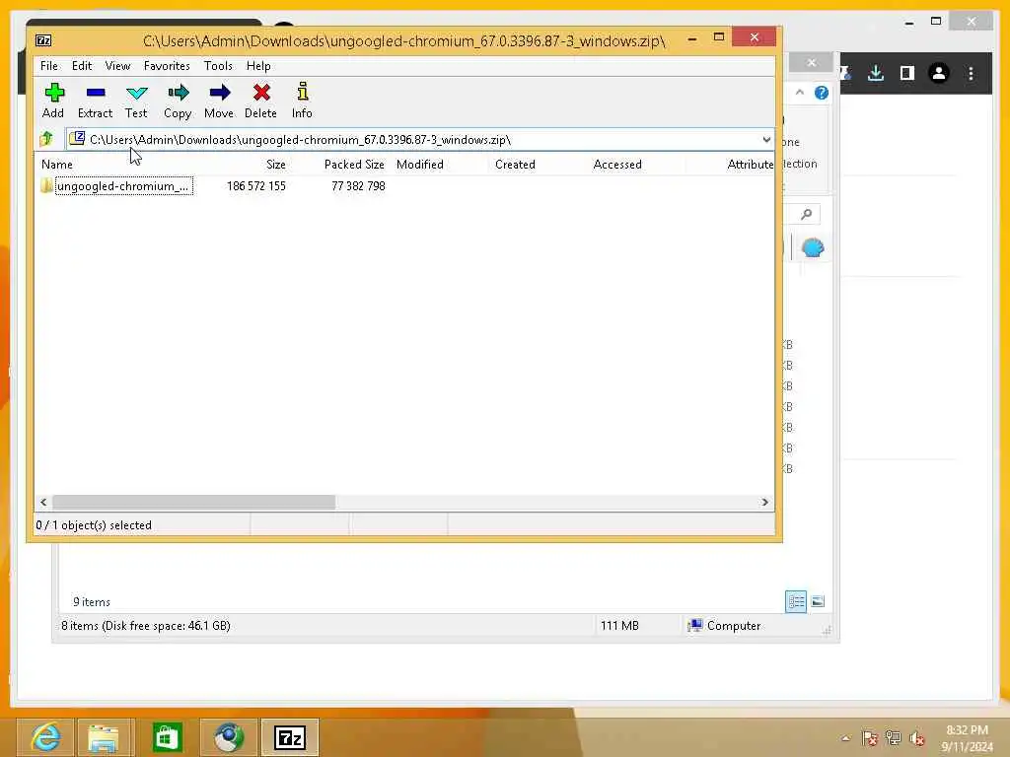Open the Help menu
1010x757 pixels.
click(258, 66)
